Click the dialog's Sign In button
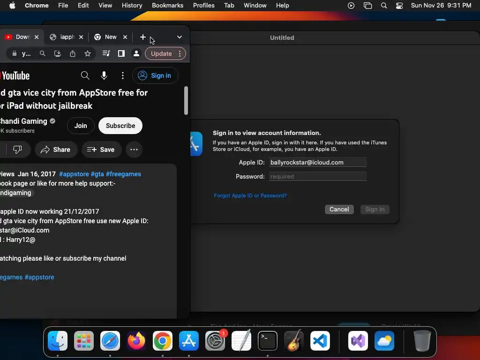The width and height of the screenshot is (480, 360). click(375, 210)
